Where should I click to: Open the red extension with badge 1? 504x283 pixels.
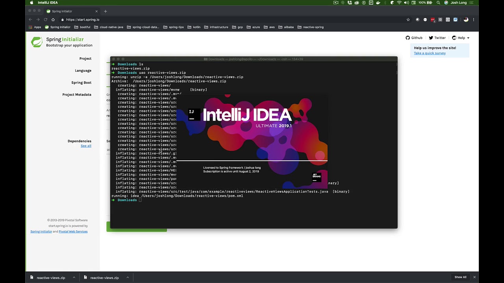(433, 20)
